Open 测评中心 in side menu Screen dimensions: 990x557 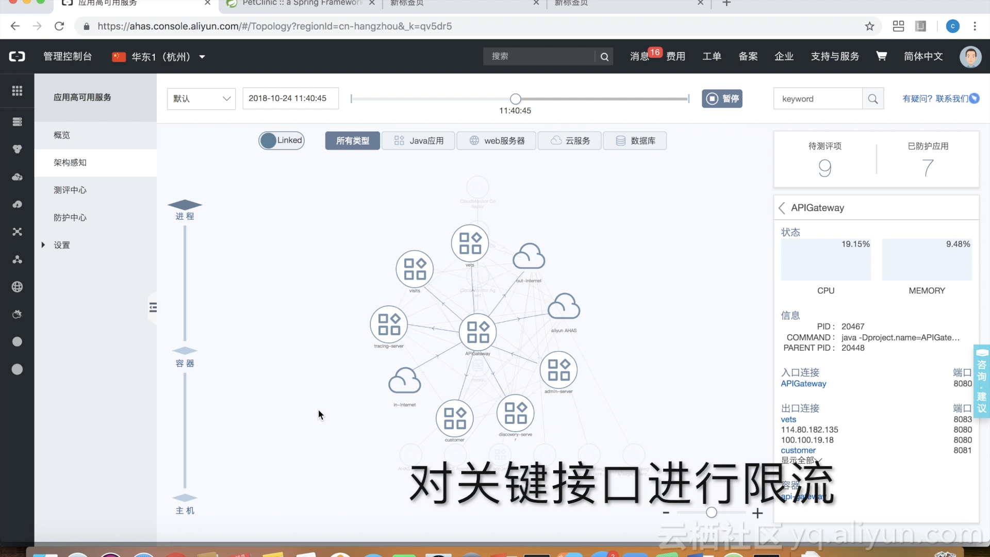(x=70, y=190)
